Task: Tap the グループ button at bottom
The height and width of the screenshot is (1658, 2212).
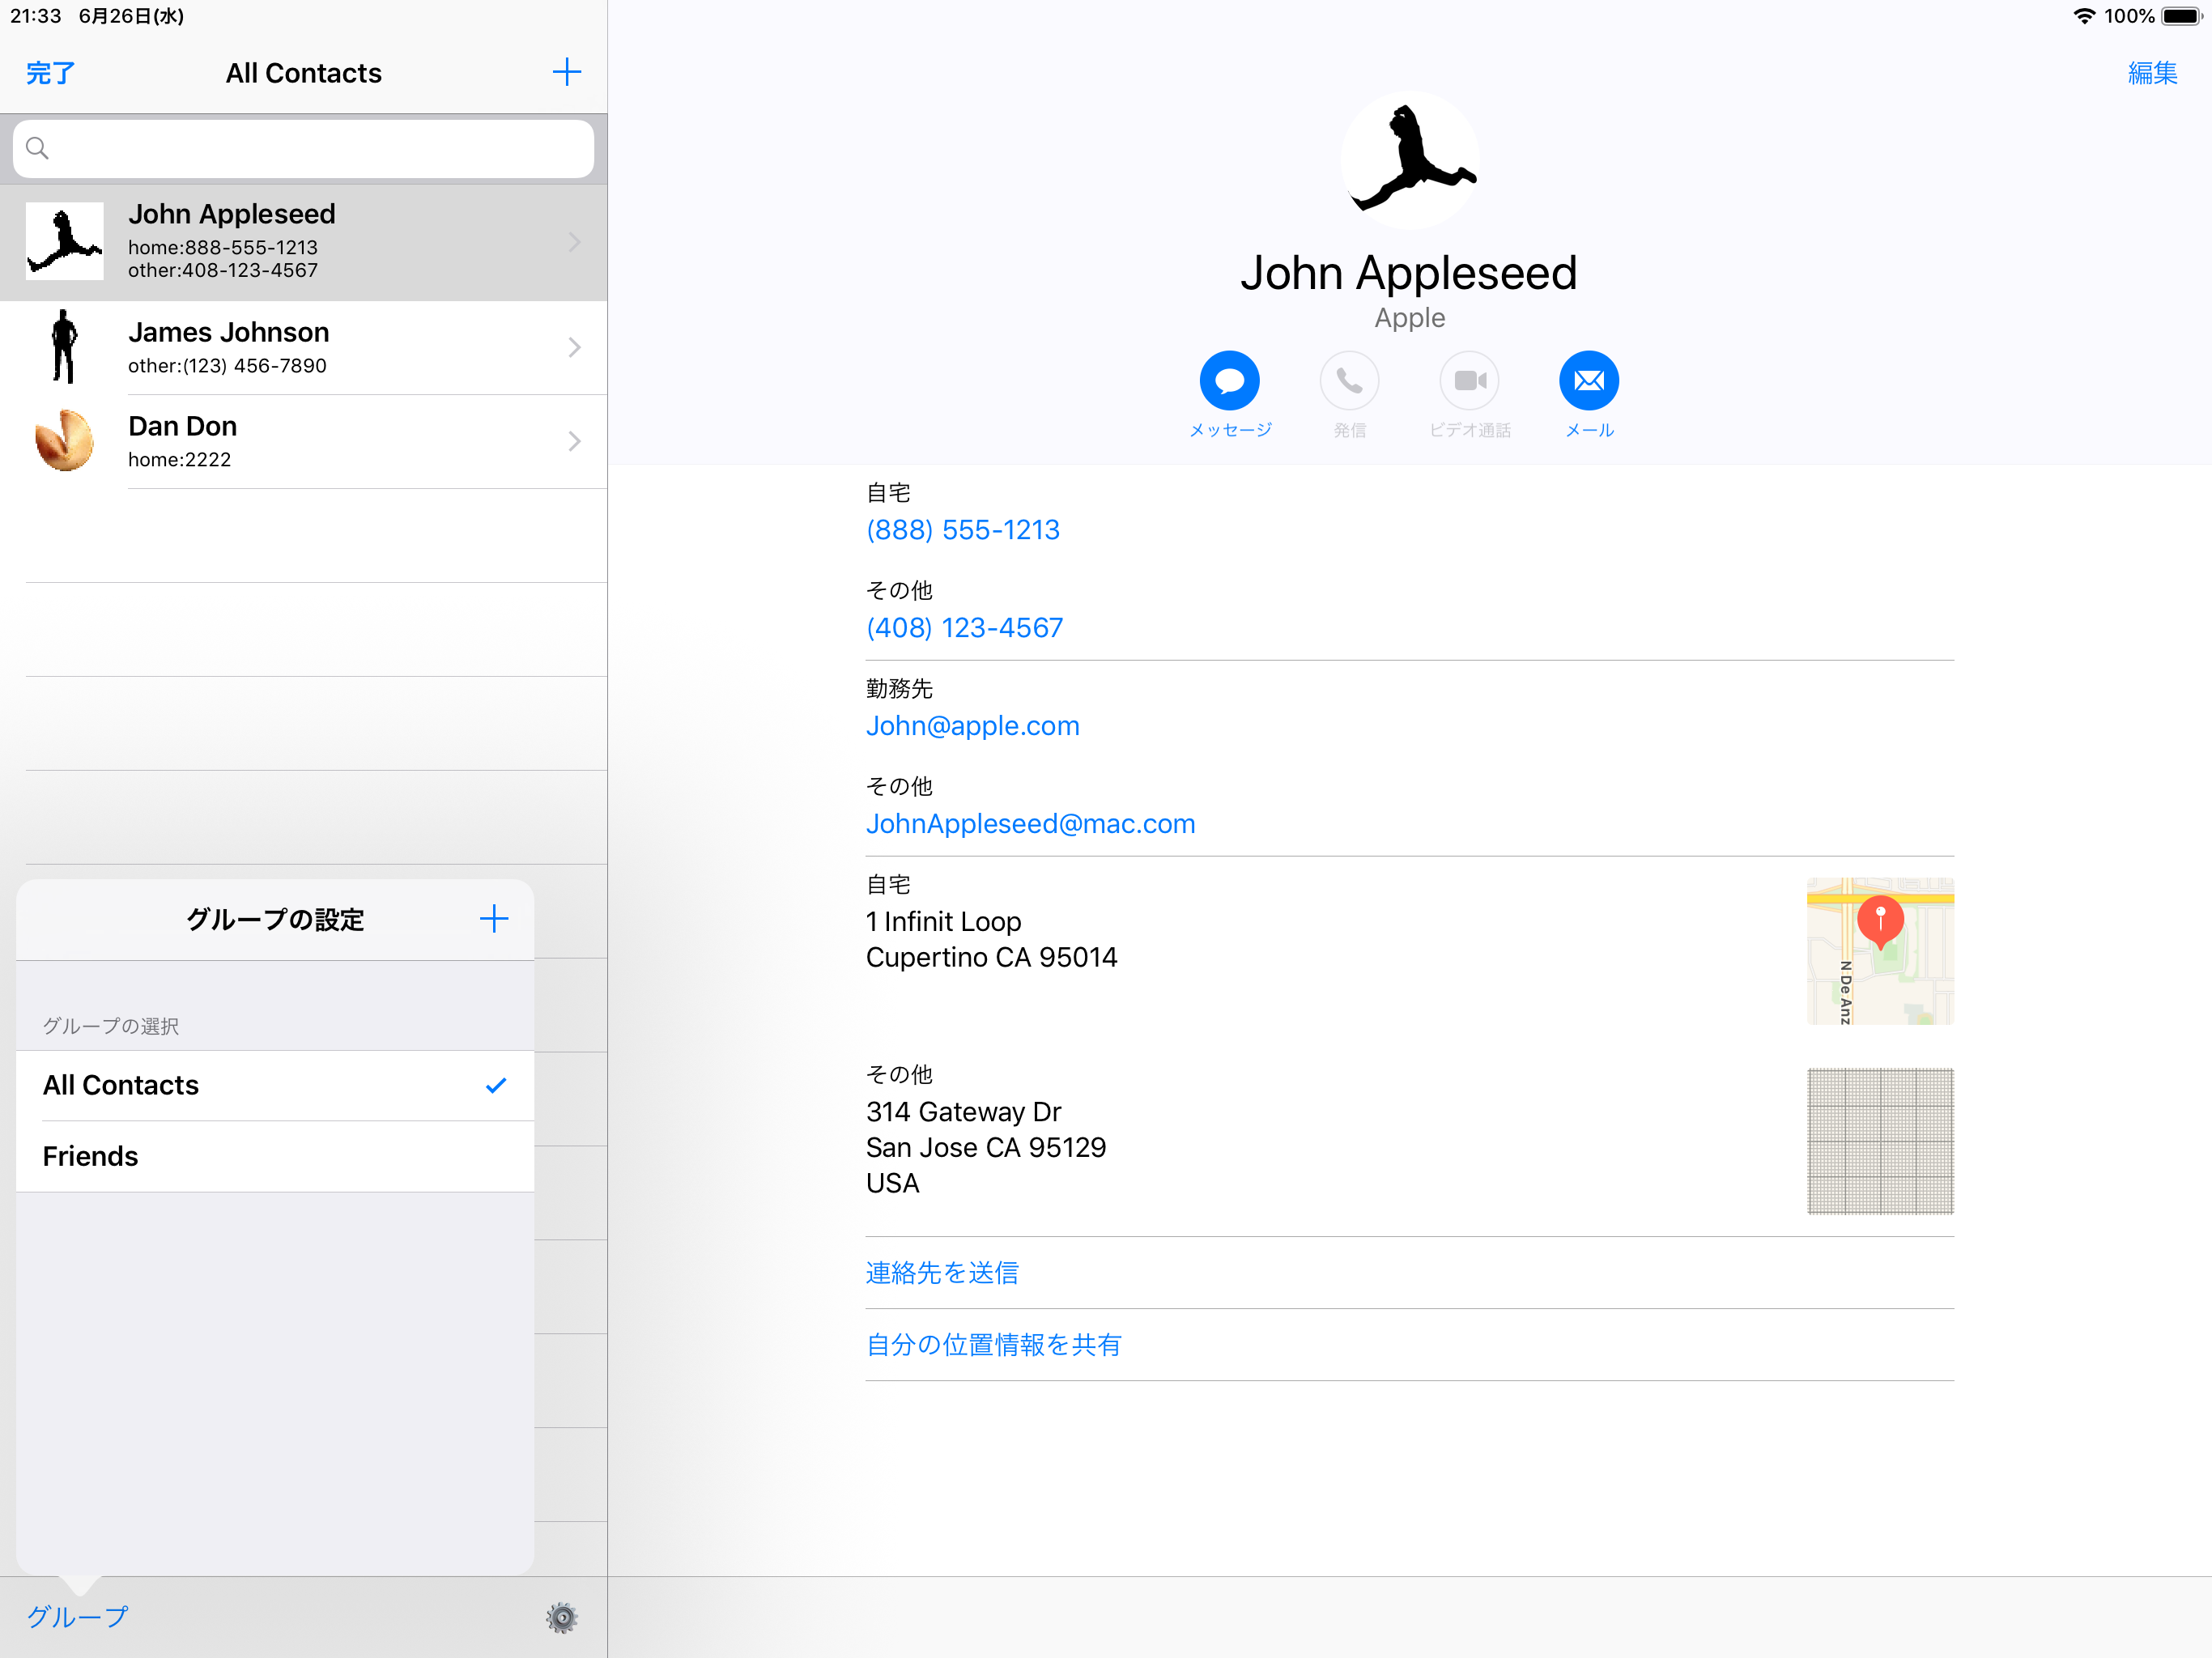Action: [77, 1616]
